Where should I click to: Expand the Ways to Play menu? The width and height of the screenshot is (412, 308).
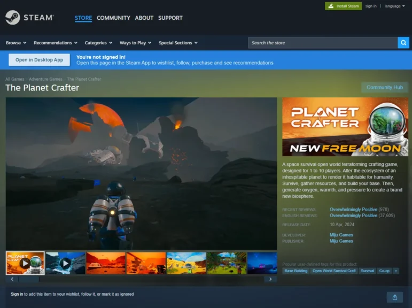click(135, 43)
